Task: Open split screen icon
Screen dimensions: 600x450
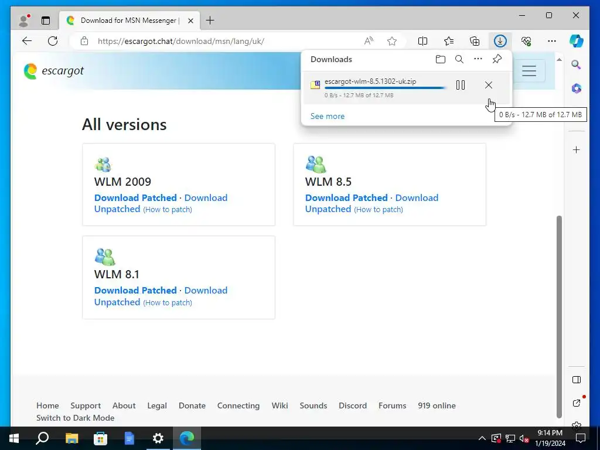Action: coord(423,41)
